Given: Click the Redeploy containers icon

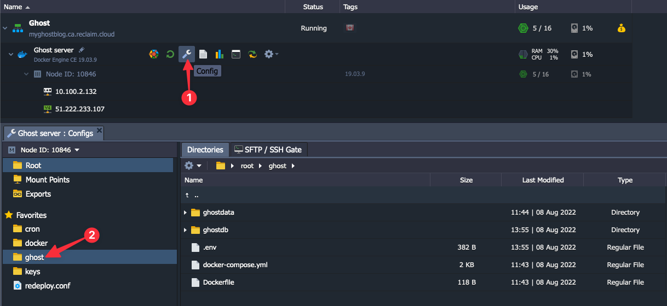Looking at the screenshot, I should [x=252, y=54].
